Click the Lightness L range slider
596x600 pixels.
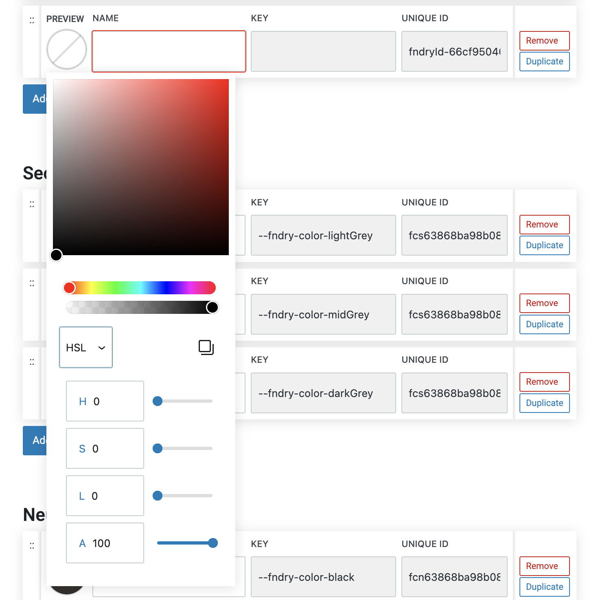(183, 496)
